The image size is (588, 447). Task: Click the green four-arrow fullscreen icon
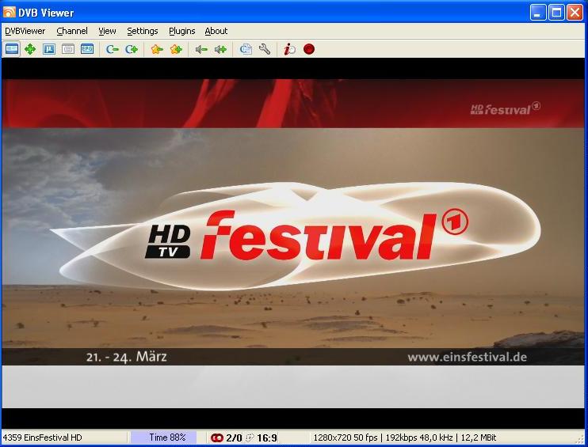pos(30,49)
